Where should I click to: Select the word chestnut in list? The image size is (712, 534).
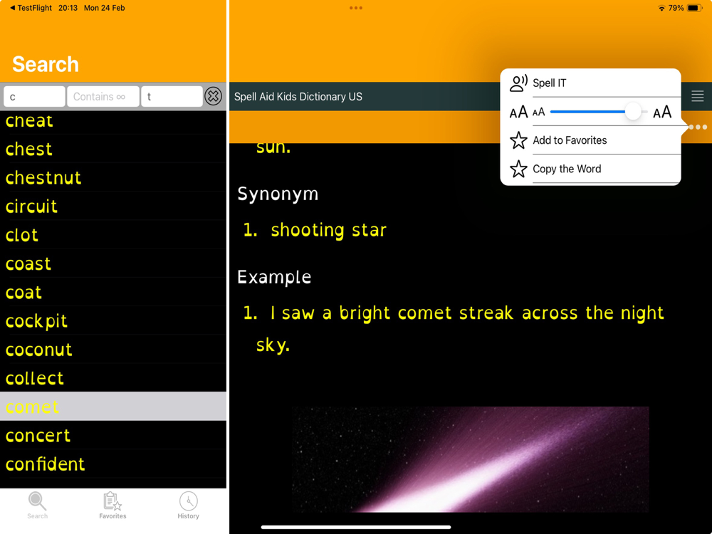point(113,177)
